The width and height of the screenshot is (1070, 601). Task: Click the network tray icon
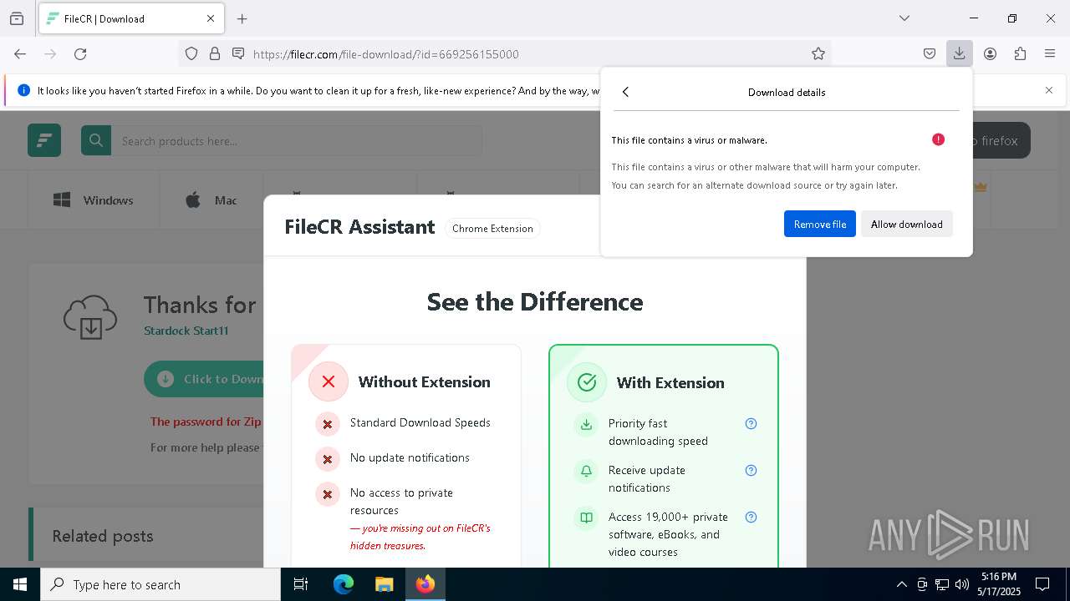click(x=942, y=584)
